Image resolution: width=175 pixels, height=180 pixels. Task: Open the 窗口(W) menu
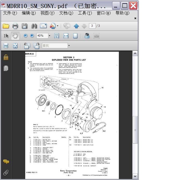point(104,13)
